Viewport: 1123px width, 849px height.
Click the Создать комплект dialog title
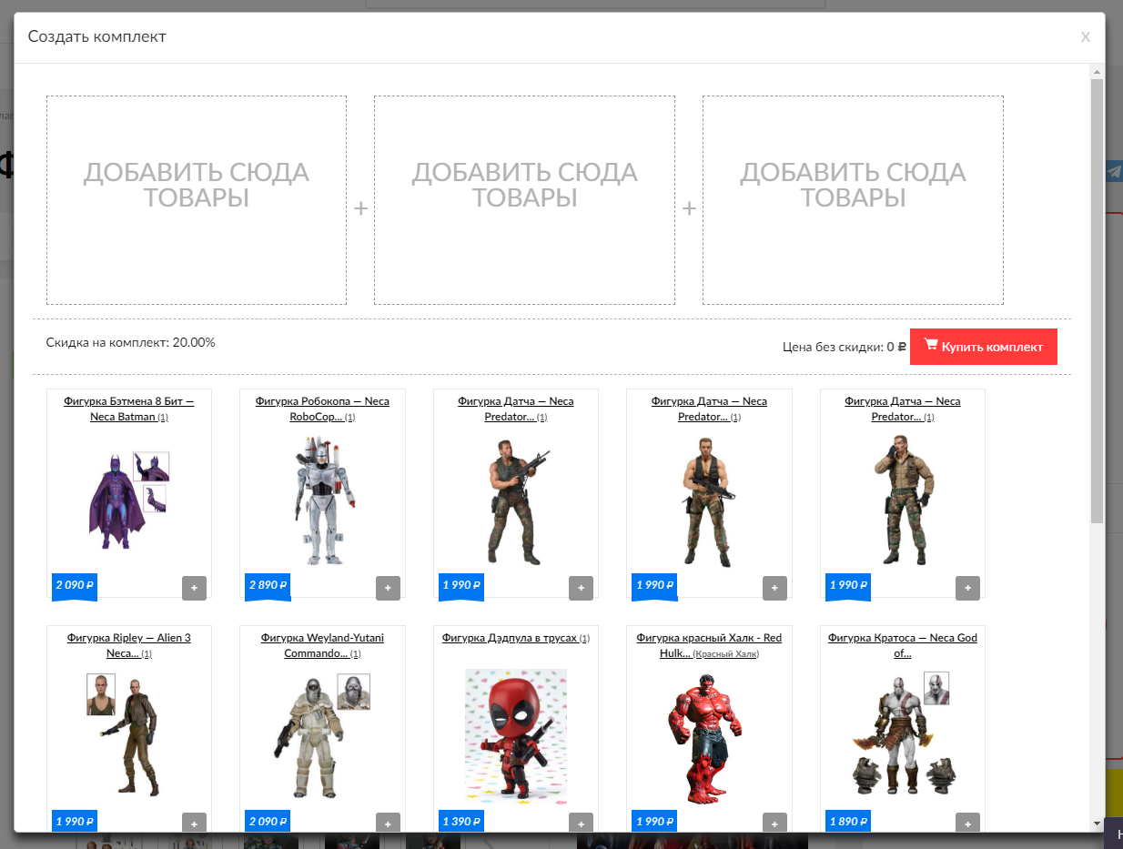click(x=96, y=36)
